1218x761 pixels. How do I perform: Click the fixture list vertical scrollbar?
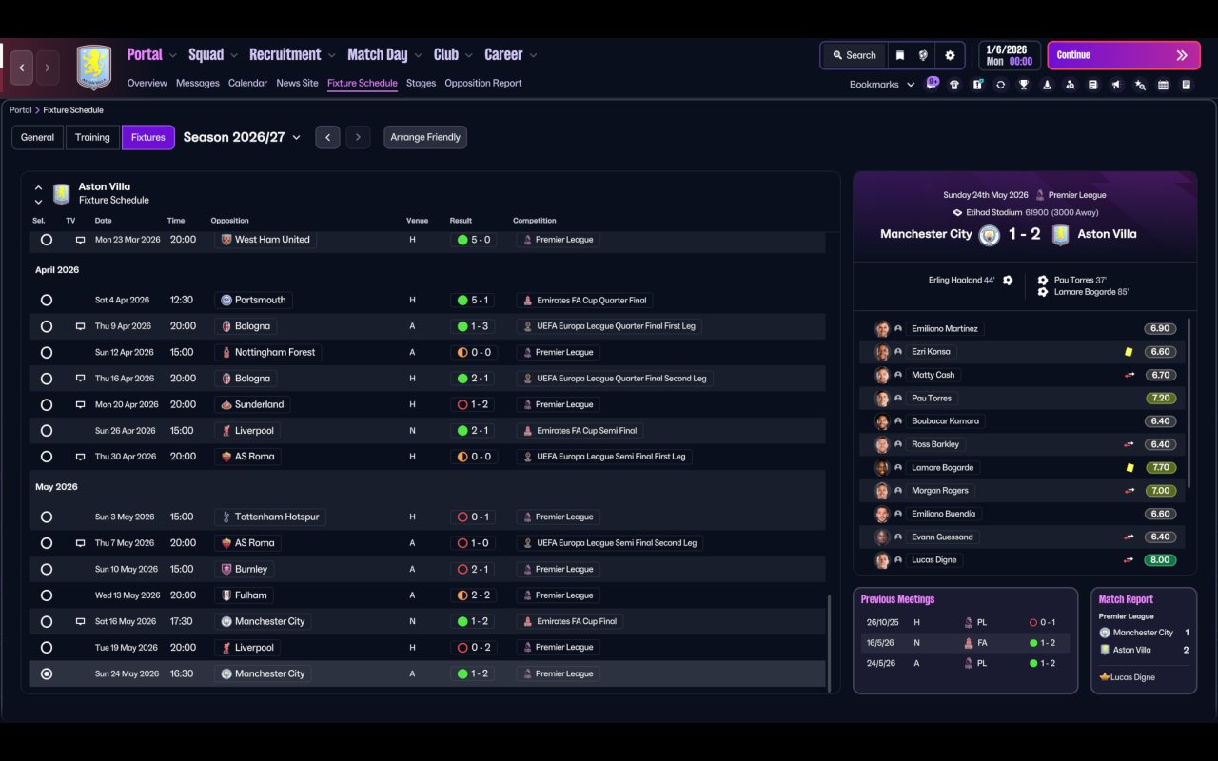pos(830,643)
